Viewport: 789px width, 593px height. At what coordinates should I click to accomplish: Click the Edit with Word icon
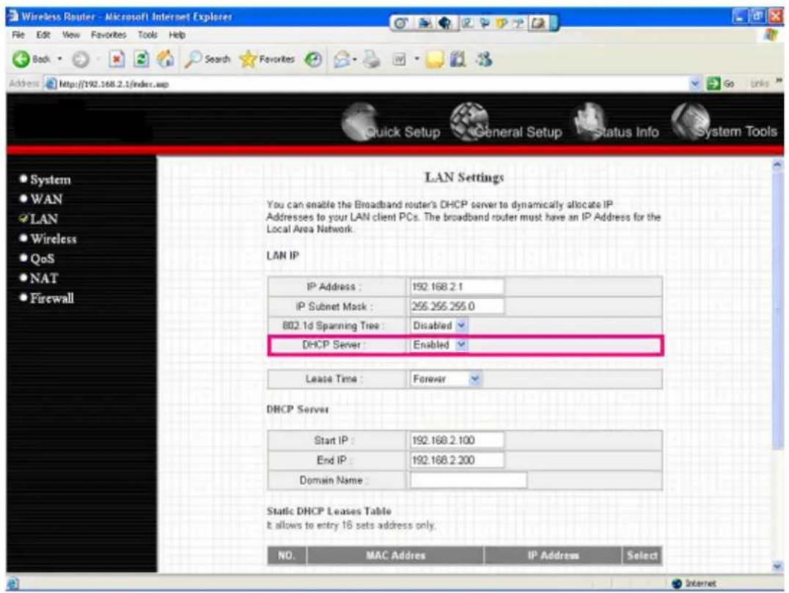(x=399, y=60)
